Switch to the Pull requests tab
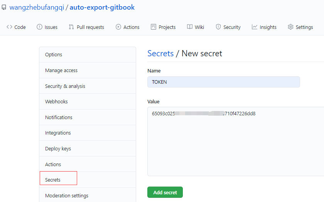Viewport: 324px width, 202px height. [86, 27]
